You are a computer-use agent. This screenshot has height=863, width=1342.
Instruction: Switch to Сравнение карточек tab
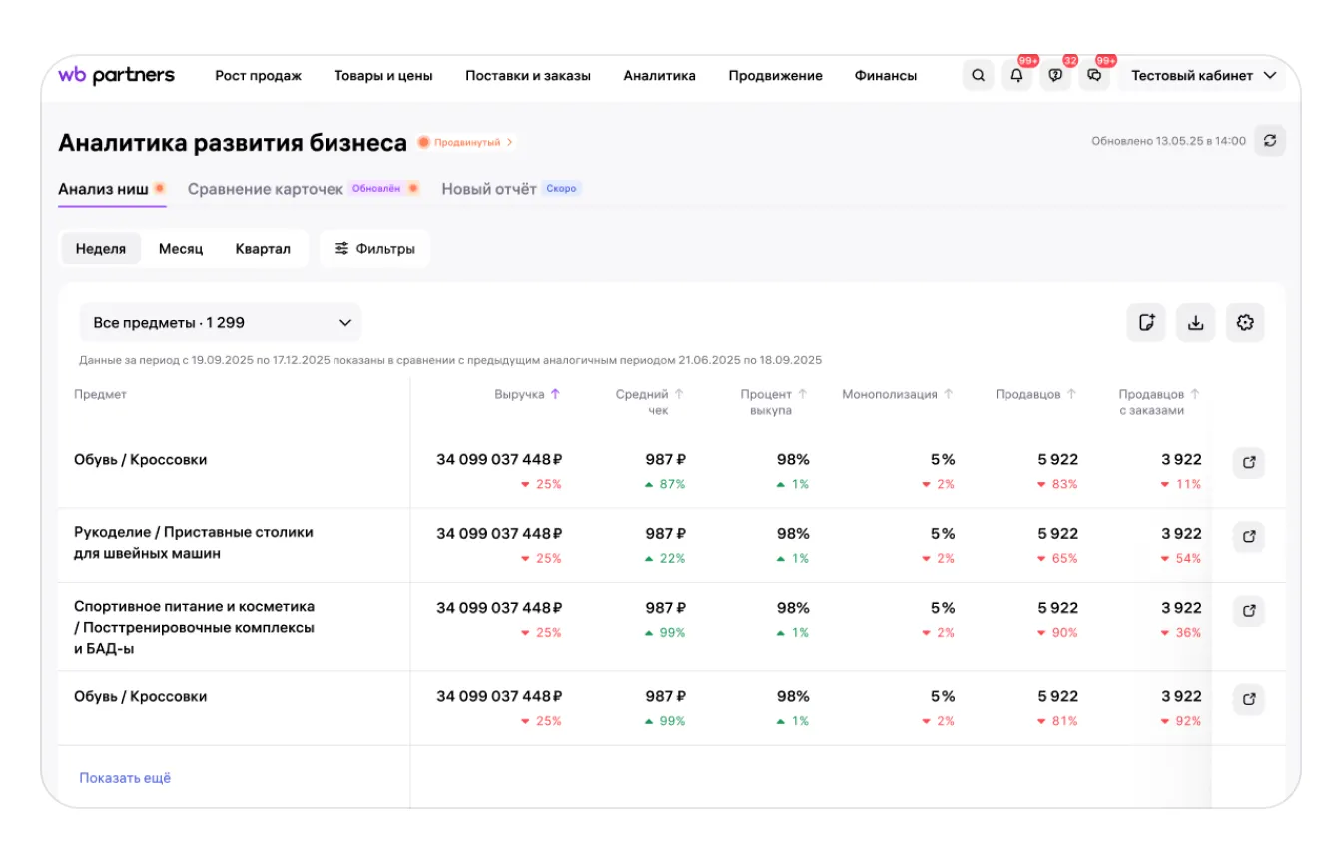coord(266,189)
